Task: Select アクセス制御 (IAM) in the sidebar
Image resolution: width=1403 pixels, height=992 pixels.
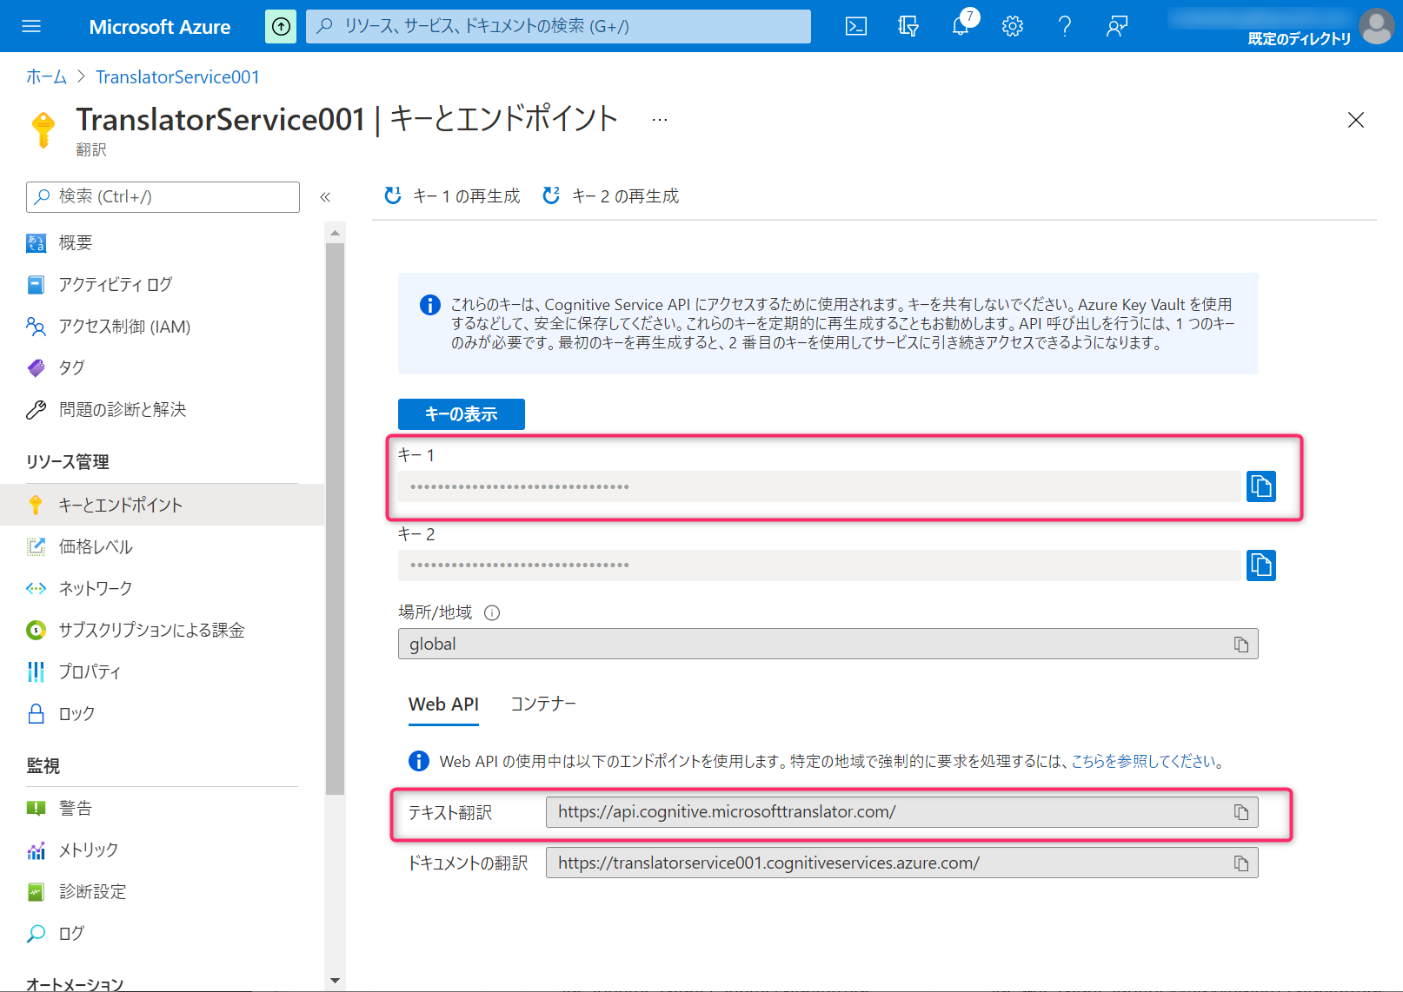Action: [x=125, y=327]
